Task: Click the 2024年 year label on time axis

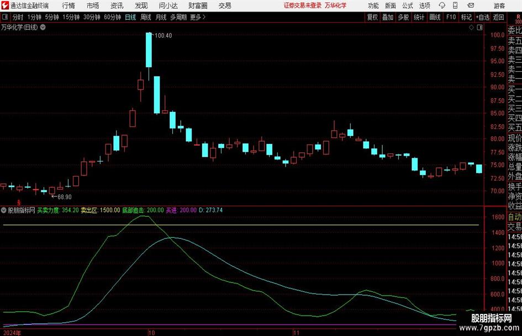Action: pos(12,333)
